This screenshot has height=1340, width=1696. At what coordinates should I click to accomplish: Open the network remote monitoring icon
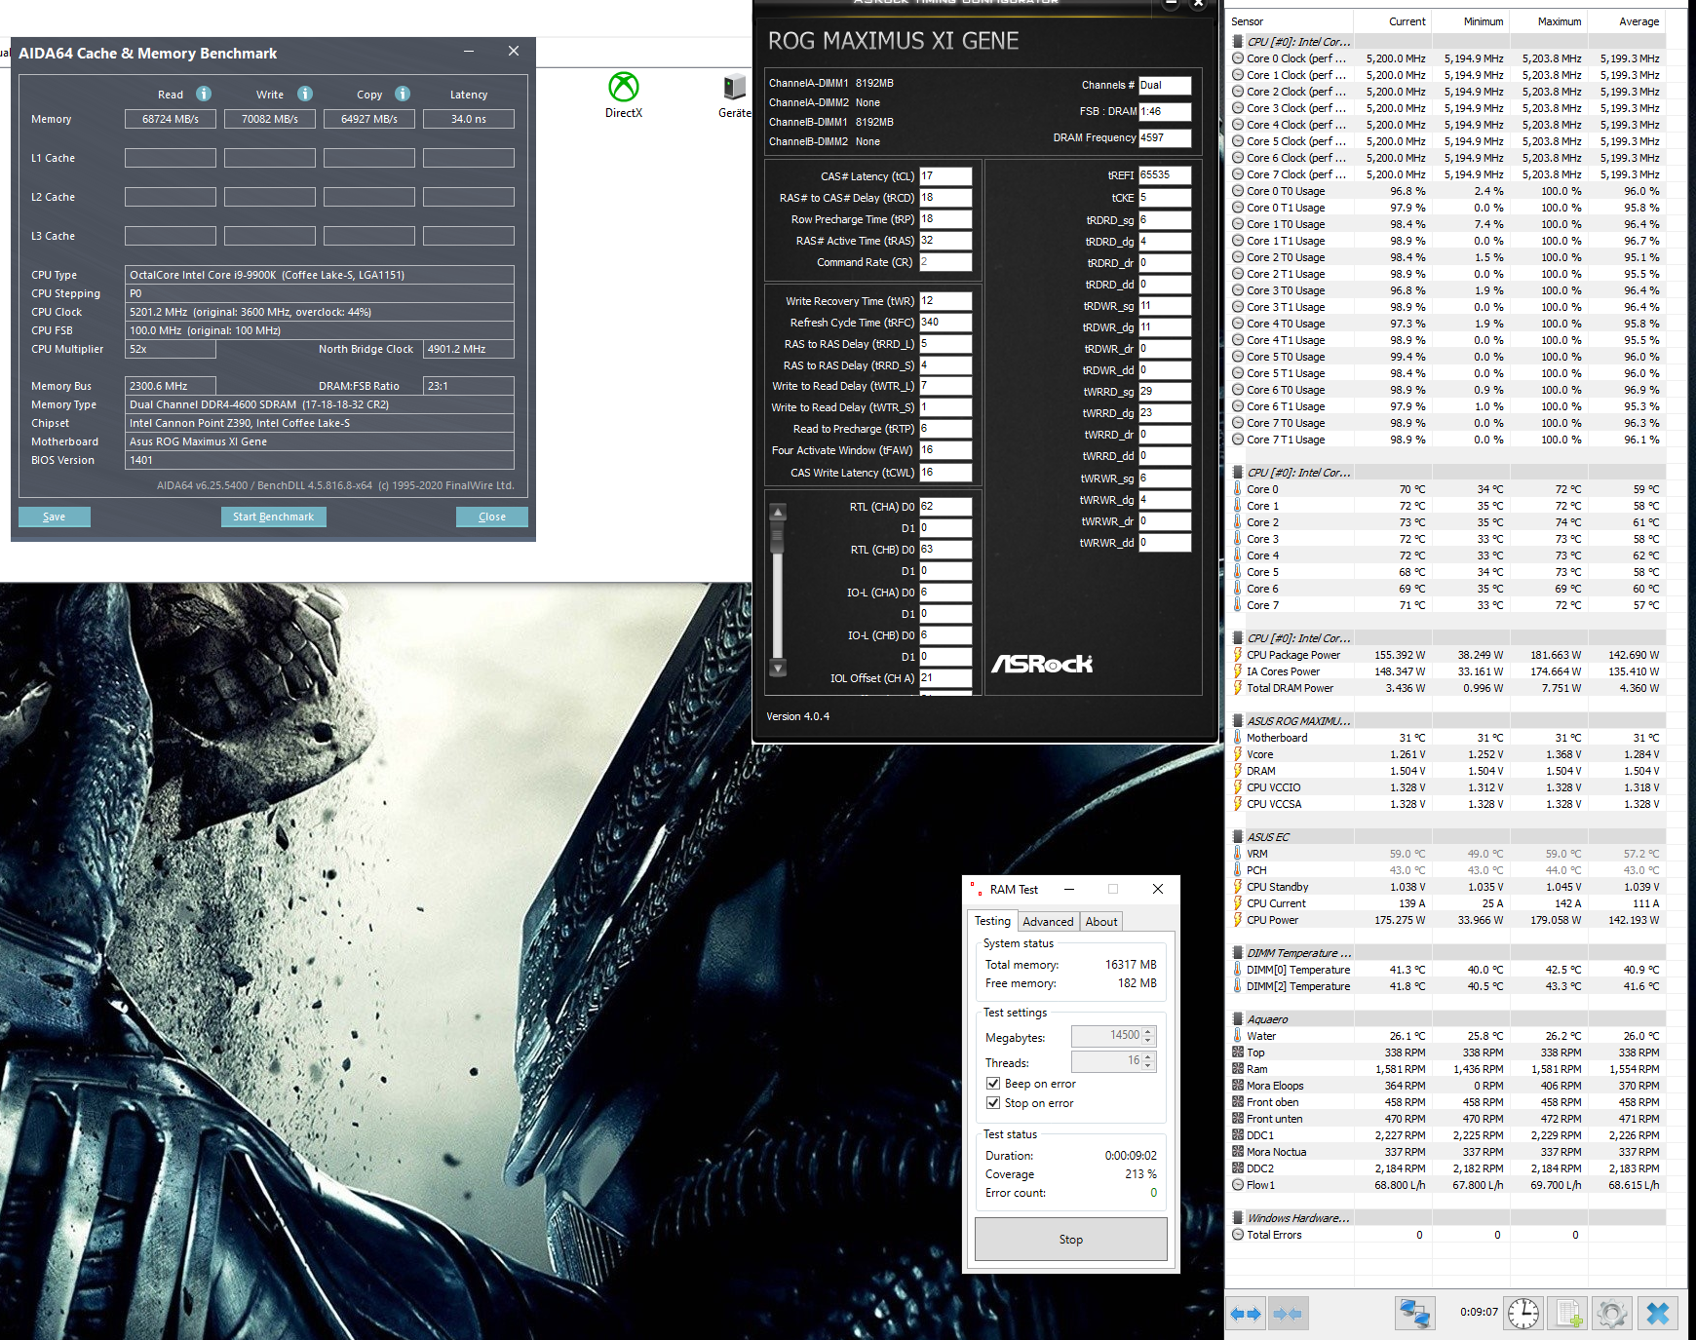(x=1413, y=1313)
